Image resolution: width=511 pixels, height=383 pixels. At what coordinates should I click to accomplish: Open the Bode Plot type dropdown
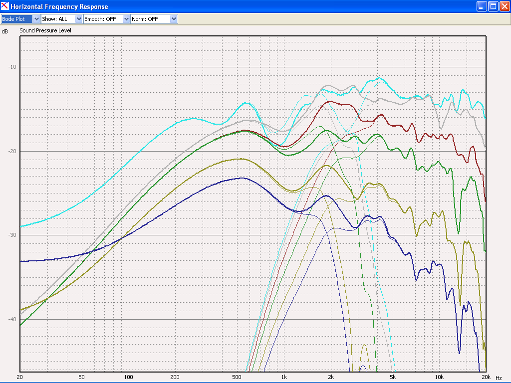36,19
